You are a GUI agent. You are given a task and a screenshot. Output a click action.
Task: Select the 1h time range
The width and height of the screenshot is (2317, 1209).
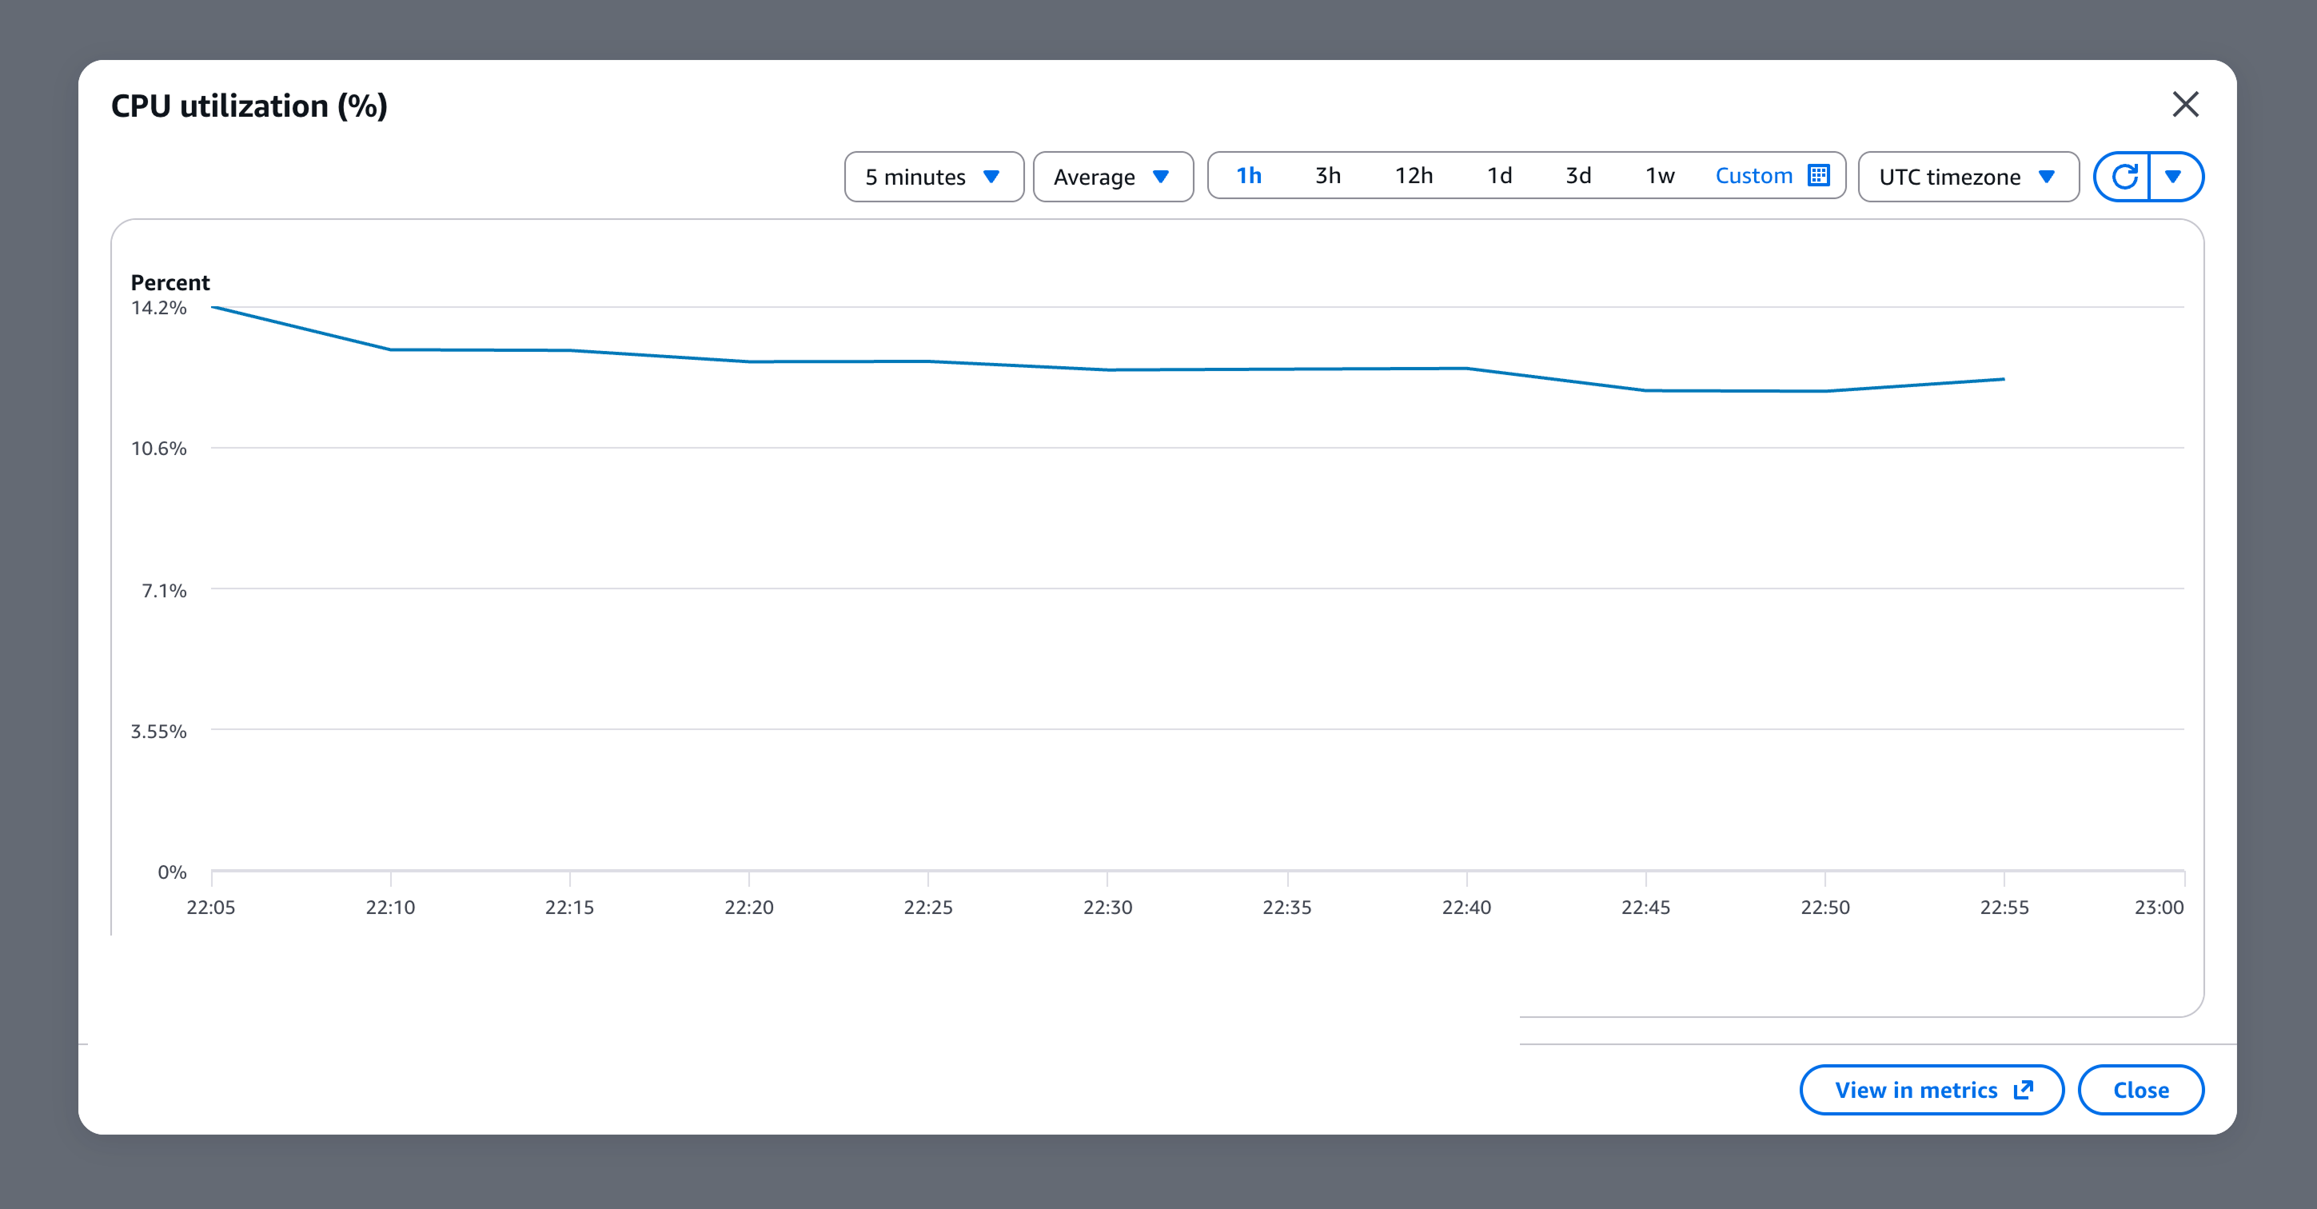[x=1249, y=175]
